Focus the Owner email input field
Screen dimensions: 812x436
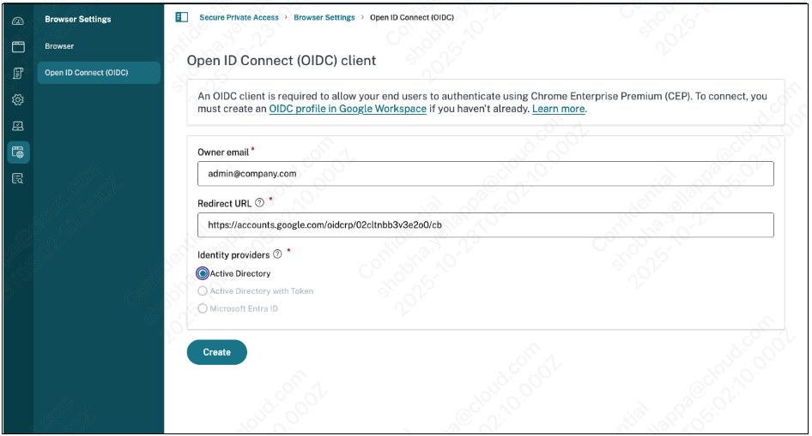coord(485,174)
